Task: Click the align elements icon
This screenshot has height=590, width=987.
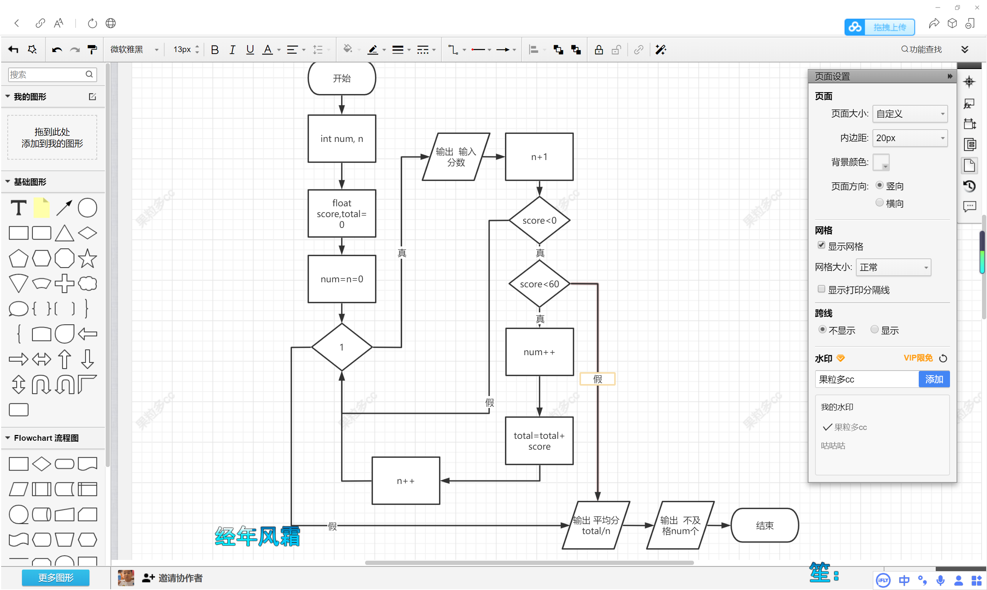Action: (536, 49)
